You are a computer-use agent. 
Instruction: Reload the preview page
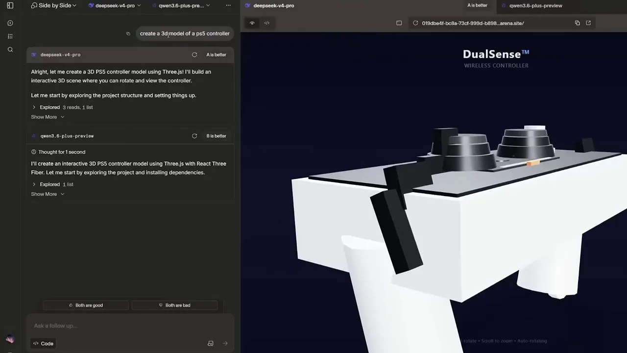(415, 23)
